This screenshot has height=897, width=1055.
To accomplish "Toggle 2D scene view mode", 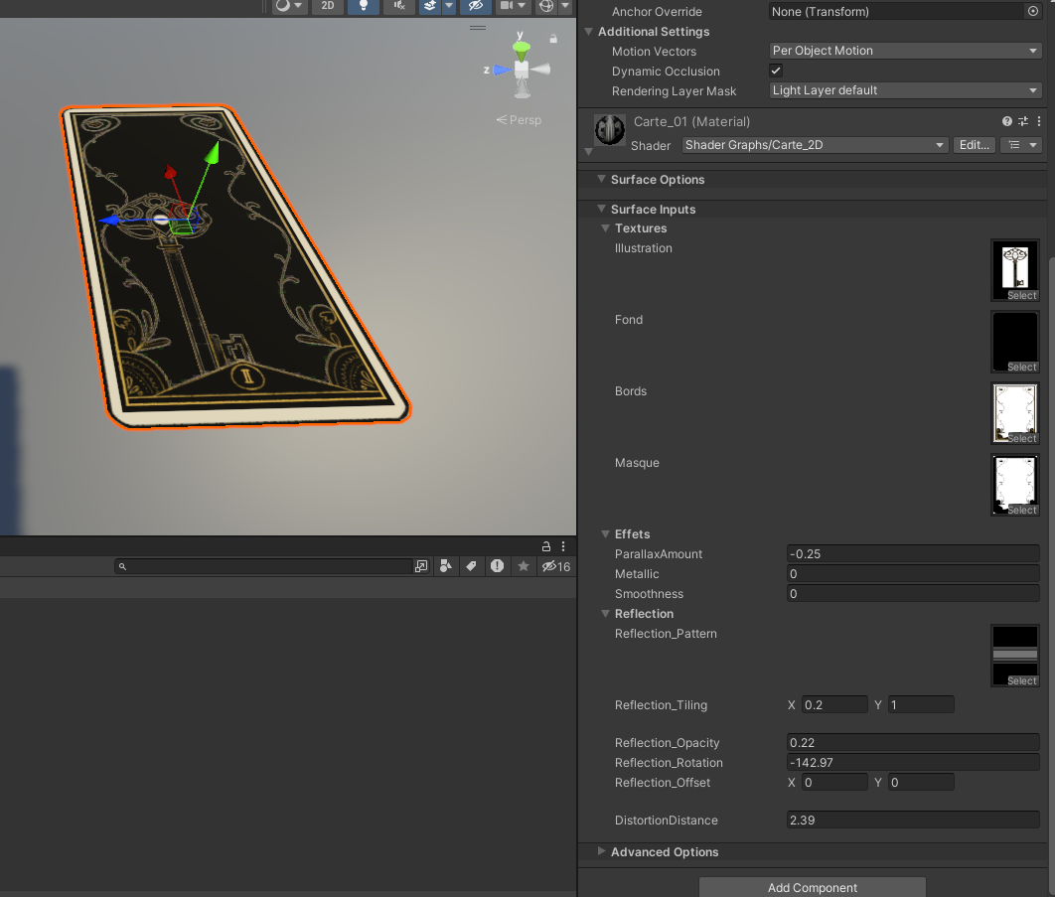I will click(x=327, y=6).
